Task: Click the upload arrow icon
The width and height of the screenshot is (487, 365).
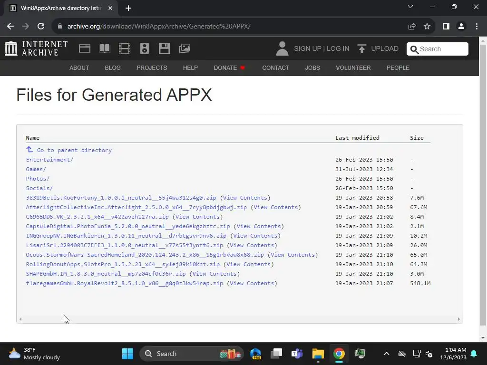Action: 361,49
